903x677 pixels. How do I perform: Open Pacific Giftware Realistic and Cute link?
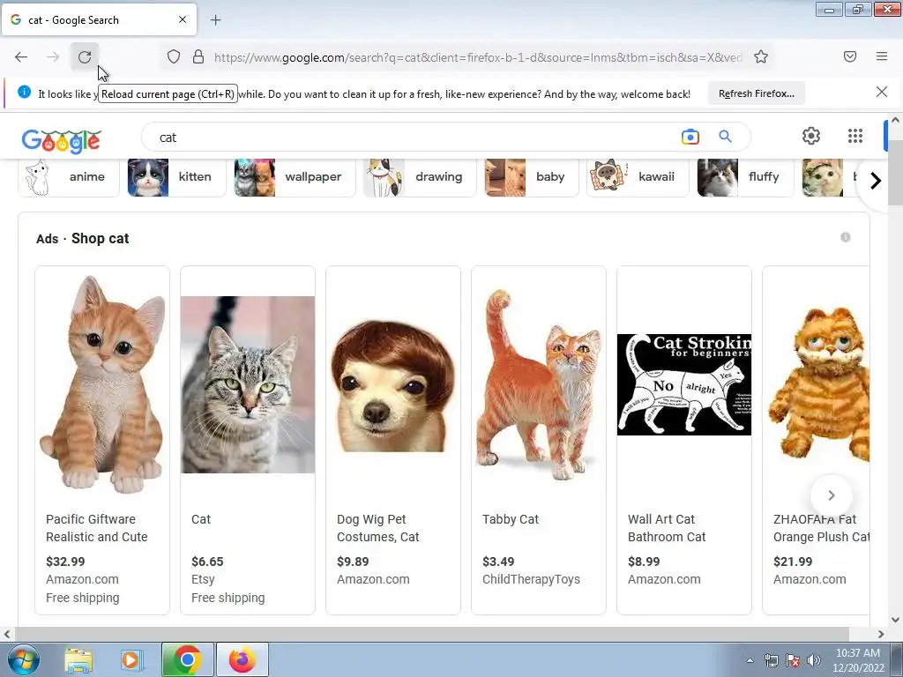(x=97, y=528)
